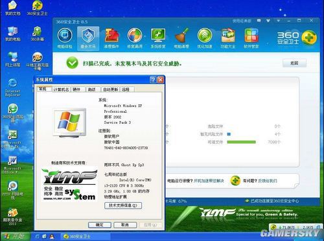The image size is (324, 241).
Task: Select the 360安全卫士 desktop shortcut
Action: pyautogui.click(x=37, y=8)
